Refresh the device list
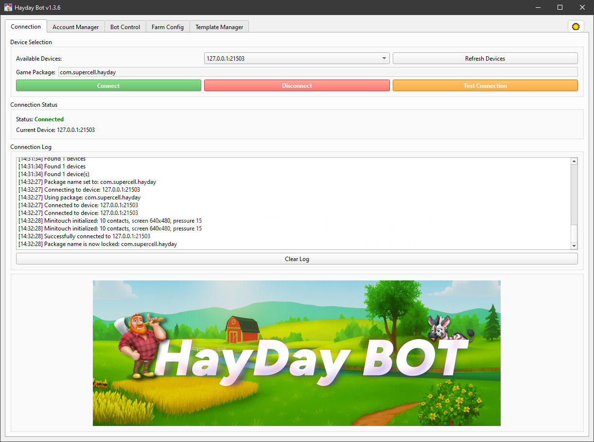The image size is (594, 442). click(485, 59)
